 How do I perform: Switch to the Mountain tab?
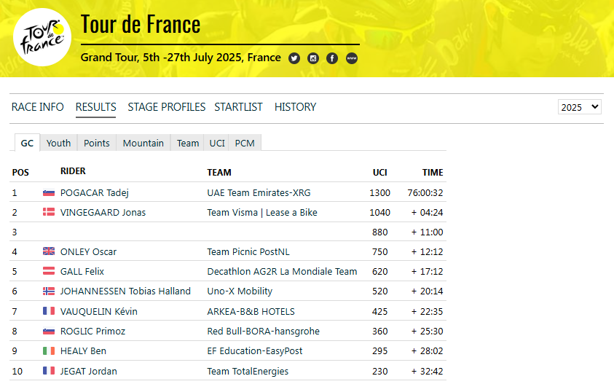click(x=143, y=143)
